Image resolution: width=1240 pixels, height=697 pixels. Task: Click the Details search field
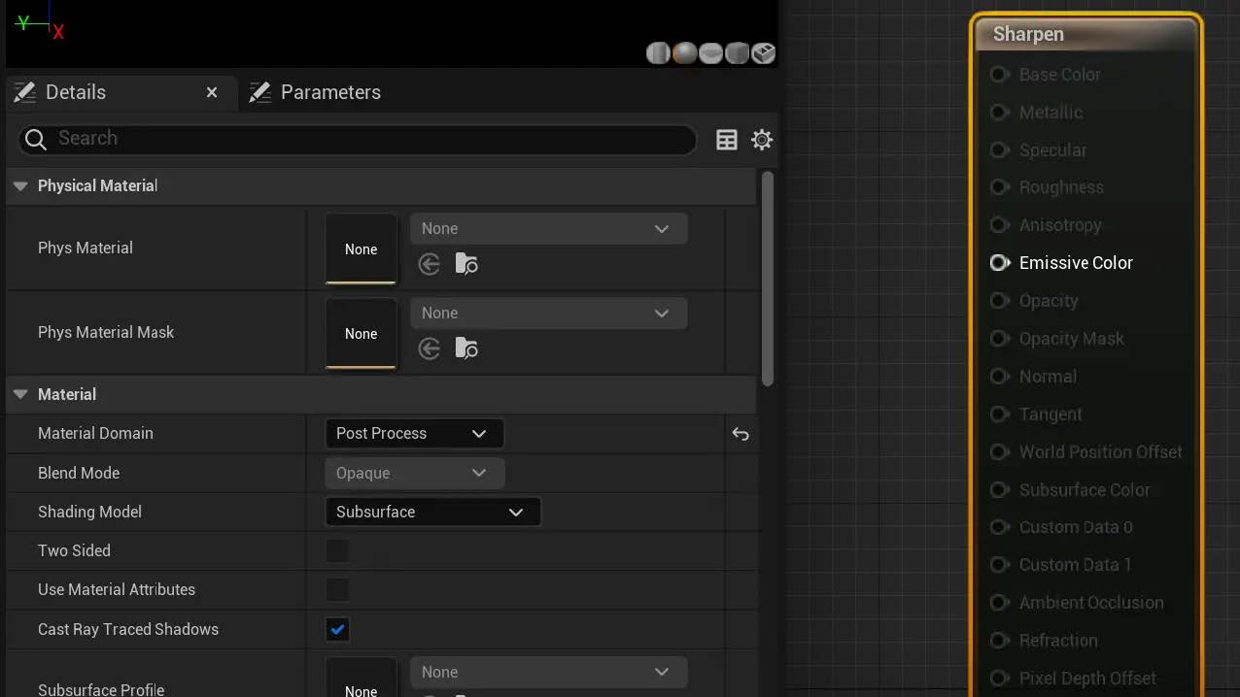tap(369, 139)
